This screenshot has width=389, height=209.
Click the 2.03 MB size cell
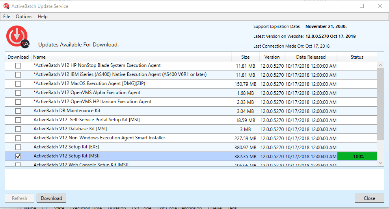coord(246,102)
